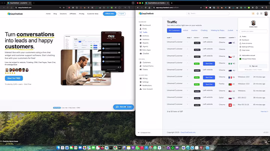Image resolution: width=270 pixels, height=151 pixels.
Task: Sort the table by the STATUS column
Action: [x=196, y=38]
